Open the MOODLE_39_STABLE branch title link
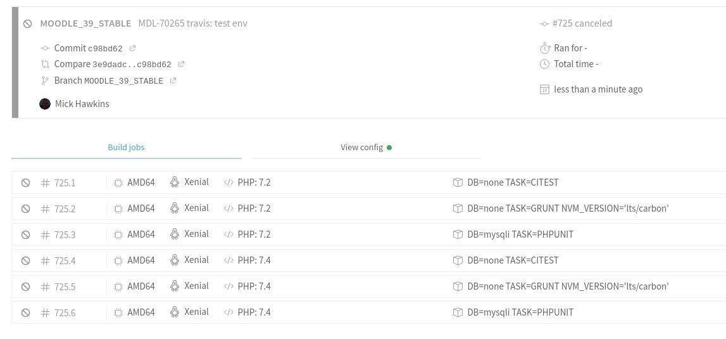The width and height of the screenshot is (726, 339). (x=85, y=23)
